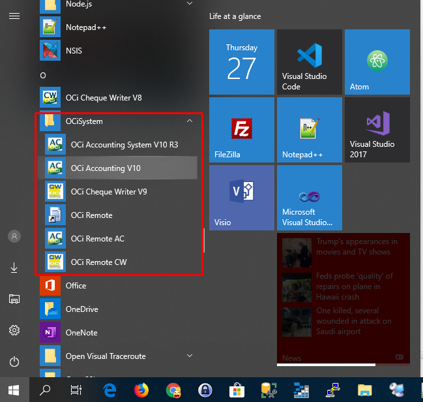
Task: Launch OCi Remote CW
Action: tap(118, 262)
